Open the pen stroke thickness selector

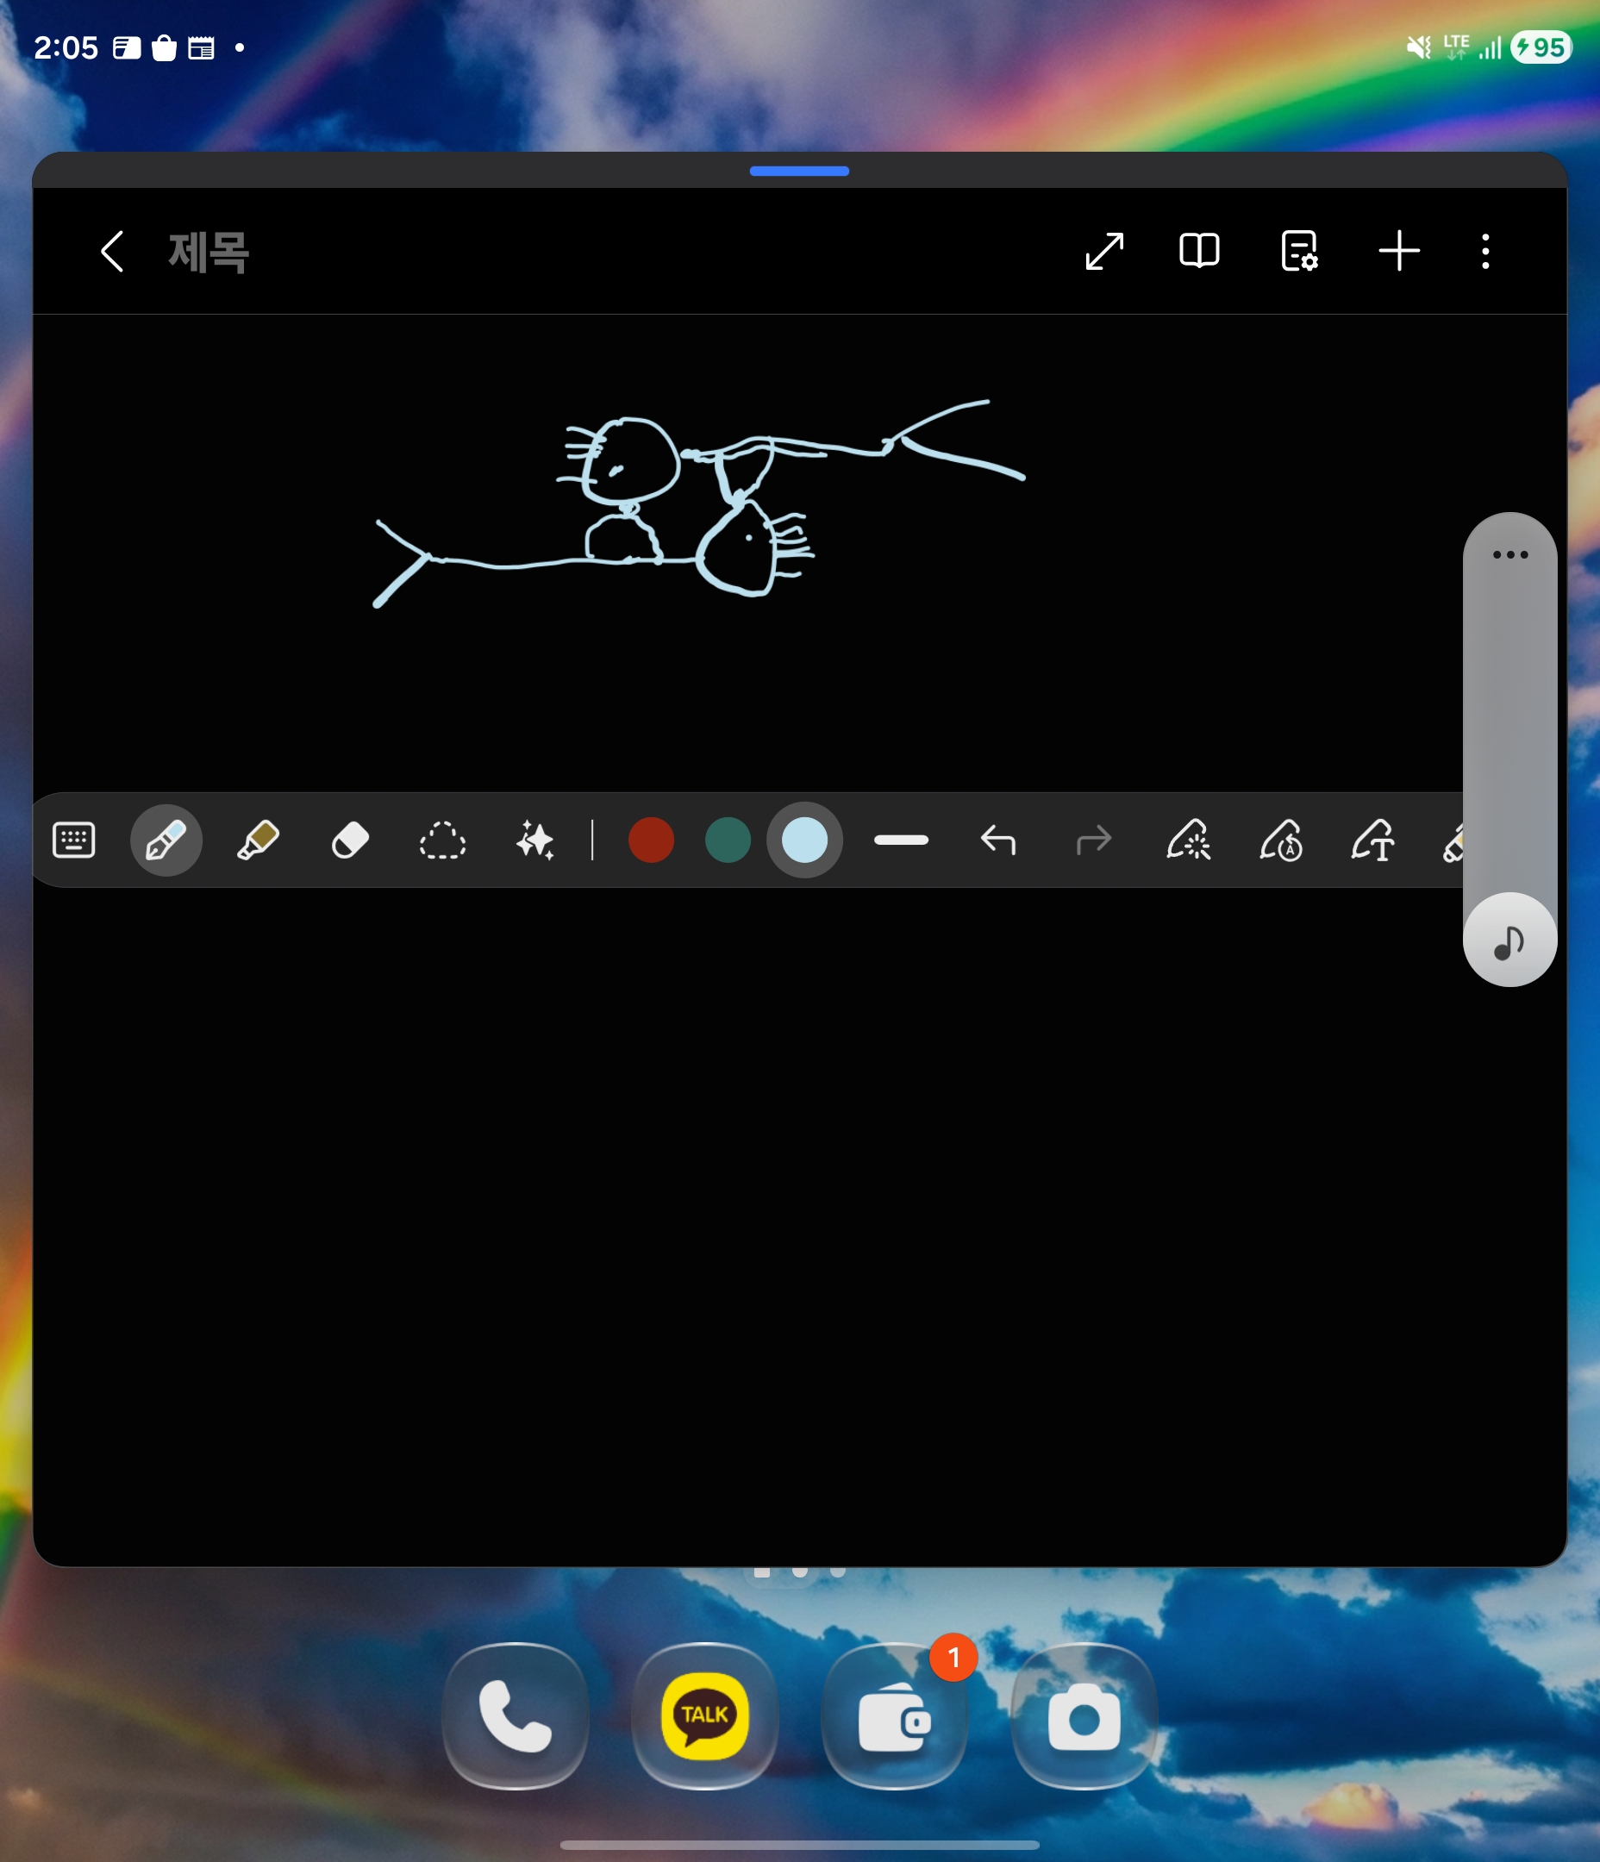tap(901, 840)
